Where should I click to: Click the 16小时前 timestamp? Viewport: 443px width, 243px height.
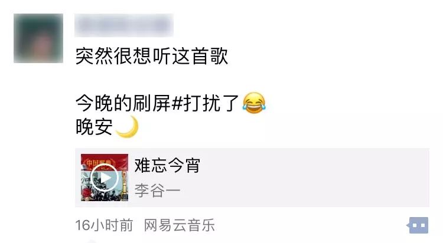click(x=104, y=225)
